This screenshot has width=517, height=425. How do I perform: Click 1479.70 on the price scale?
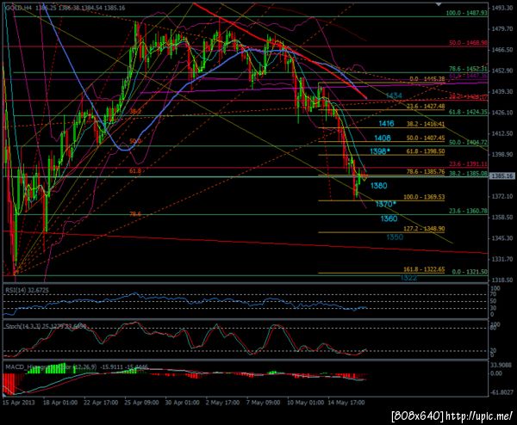click(502, 29)
